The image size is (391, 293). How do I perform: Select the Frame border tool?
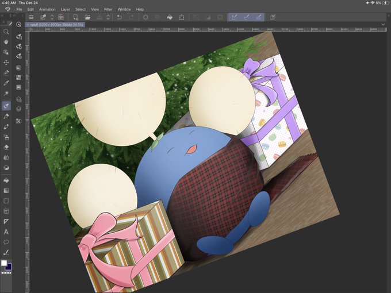click(6, 211)
